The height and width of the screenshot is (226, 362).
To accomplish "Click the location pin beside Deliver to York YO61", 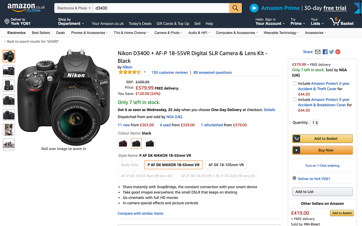I will (x=294, y=178).
